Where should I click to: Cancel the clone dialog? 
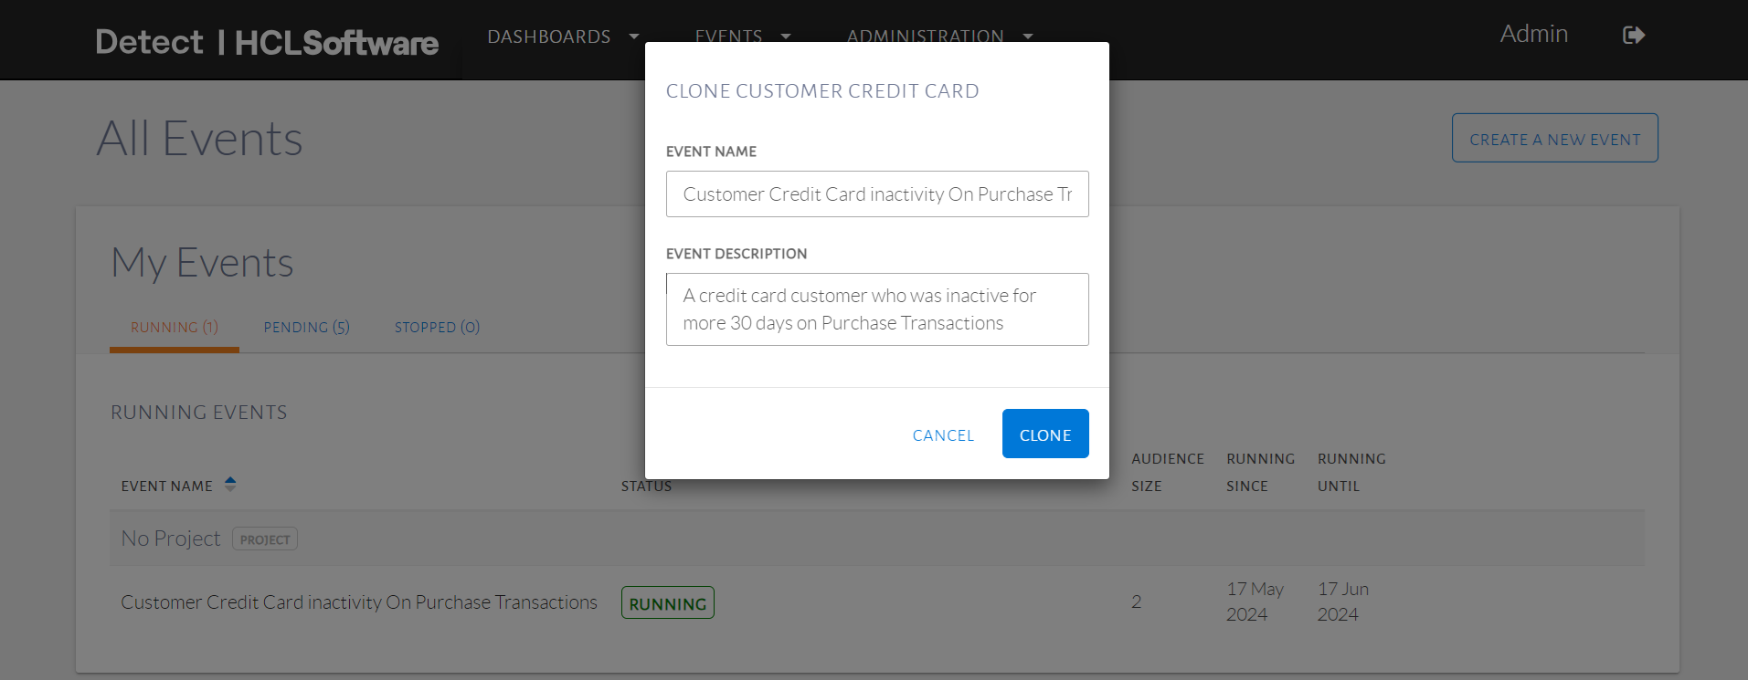(x=943, y=435)
